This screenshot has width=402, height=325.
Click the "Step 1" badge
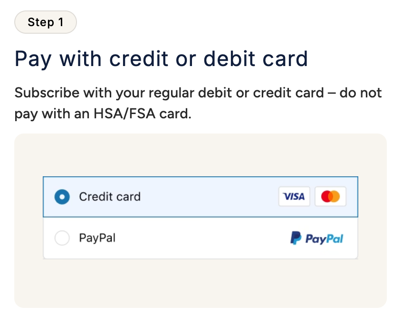(46, 22)
